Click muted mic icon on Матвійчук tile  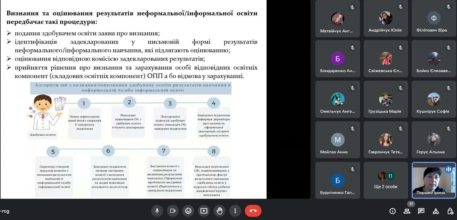coord(352,7)
